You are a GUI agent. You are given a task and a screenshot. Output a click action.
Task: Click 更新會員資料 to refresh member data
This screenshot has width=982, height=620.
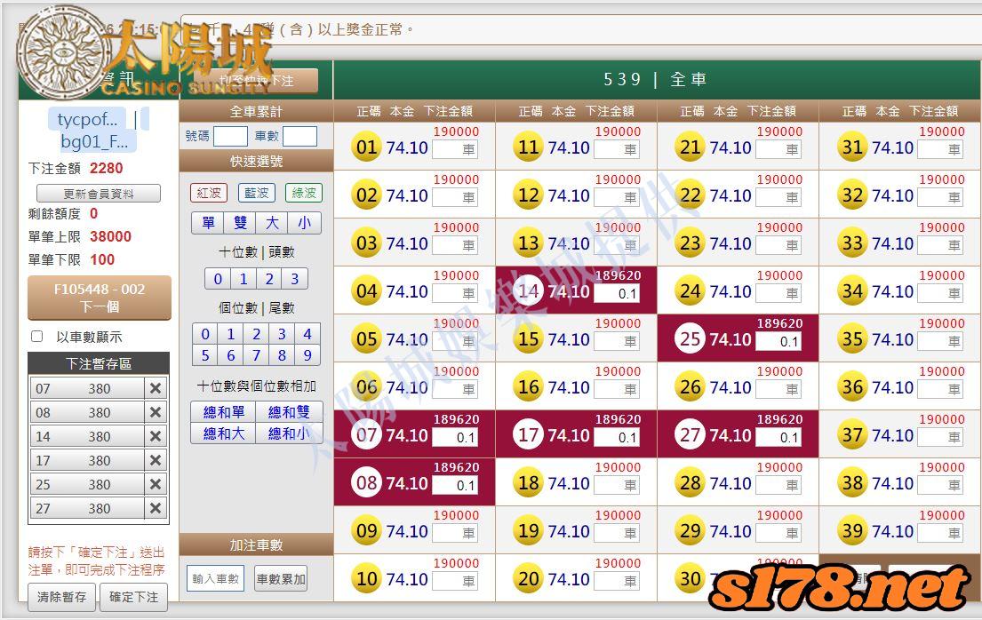point(99,194)
